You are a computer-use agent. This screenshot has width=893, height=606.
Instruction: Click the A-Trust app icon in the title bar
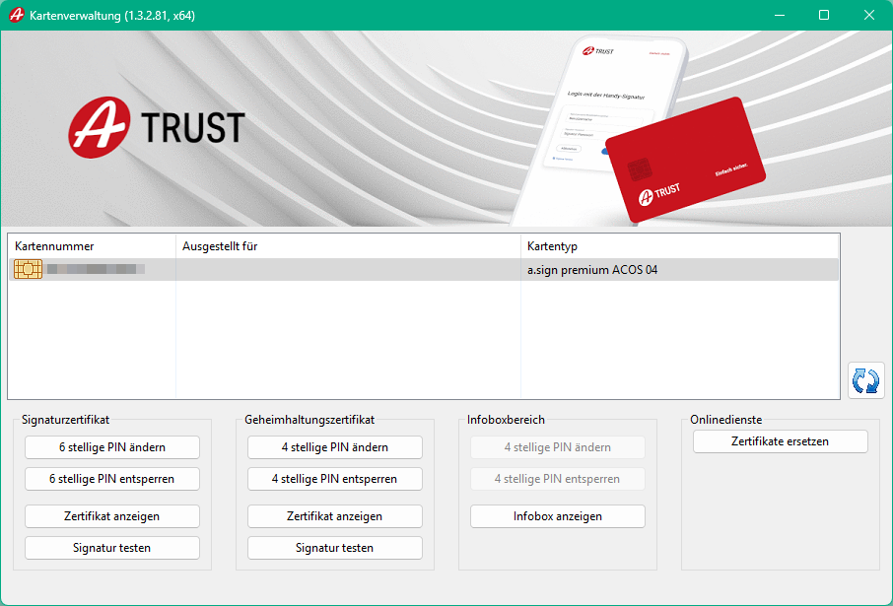pos(16,15)
